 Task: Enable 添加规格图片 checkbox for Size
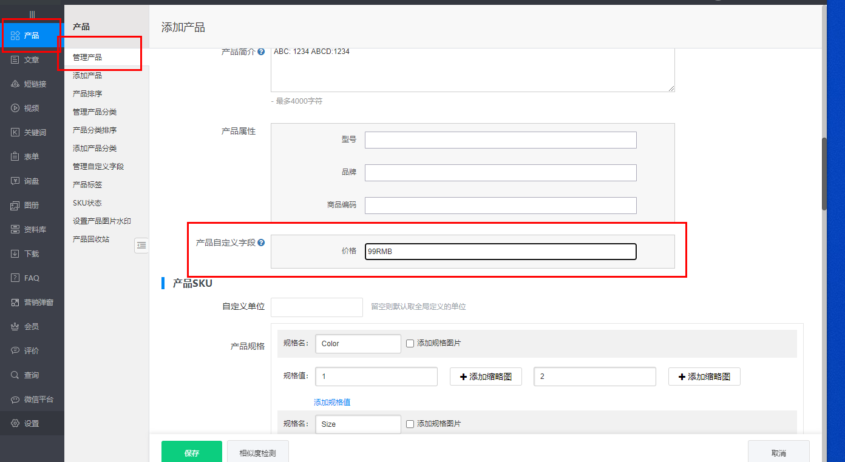click(x=410, y=424)
